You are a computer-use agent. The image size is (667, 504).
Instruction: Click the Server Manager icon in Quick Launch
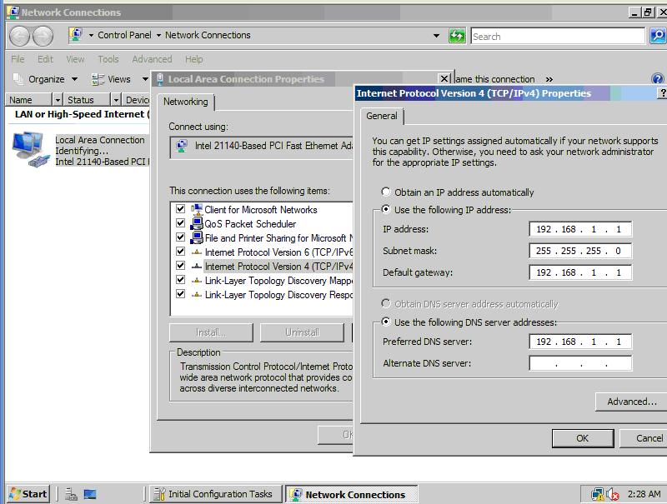click(72, 494)
